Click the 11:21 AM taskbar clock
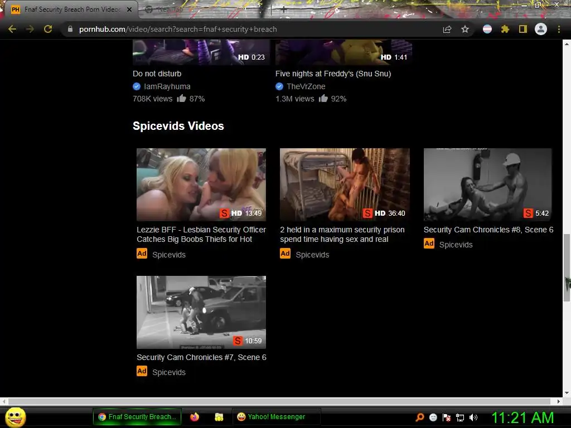Viewport: 571px width, 428px height. 522,417
